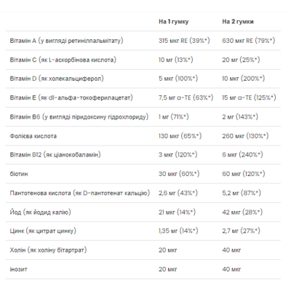Click the 'На 1 гумку' column header
Screen dimensions: 291x291
click(174, 22)
